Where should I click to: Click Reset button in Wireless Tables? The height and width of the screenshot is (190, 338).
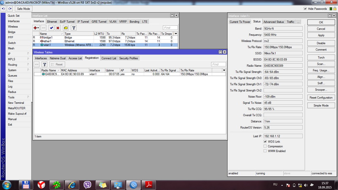click(57, 65)
